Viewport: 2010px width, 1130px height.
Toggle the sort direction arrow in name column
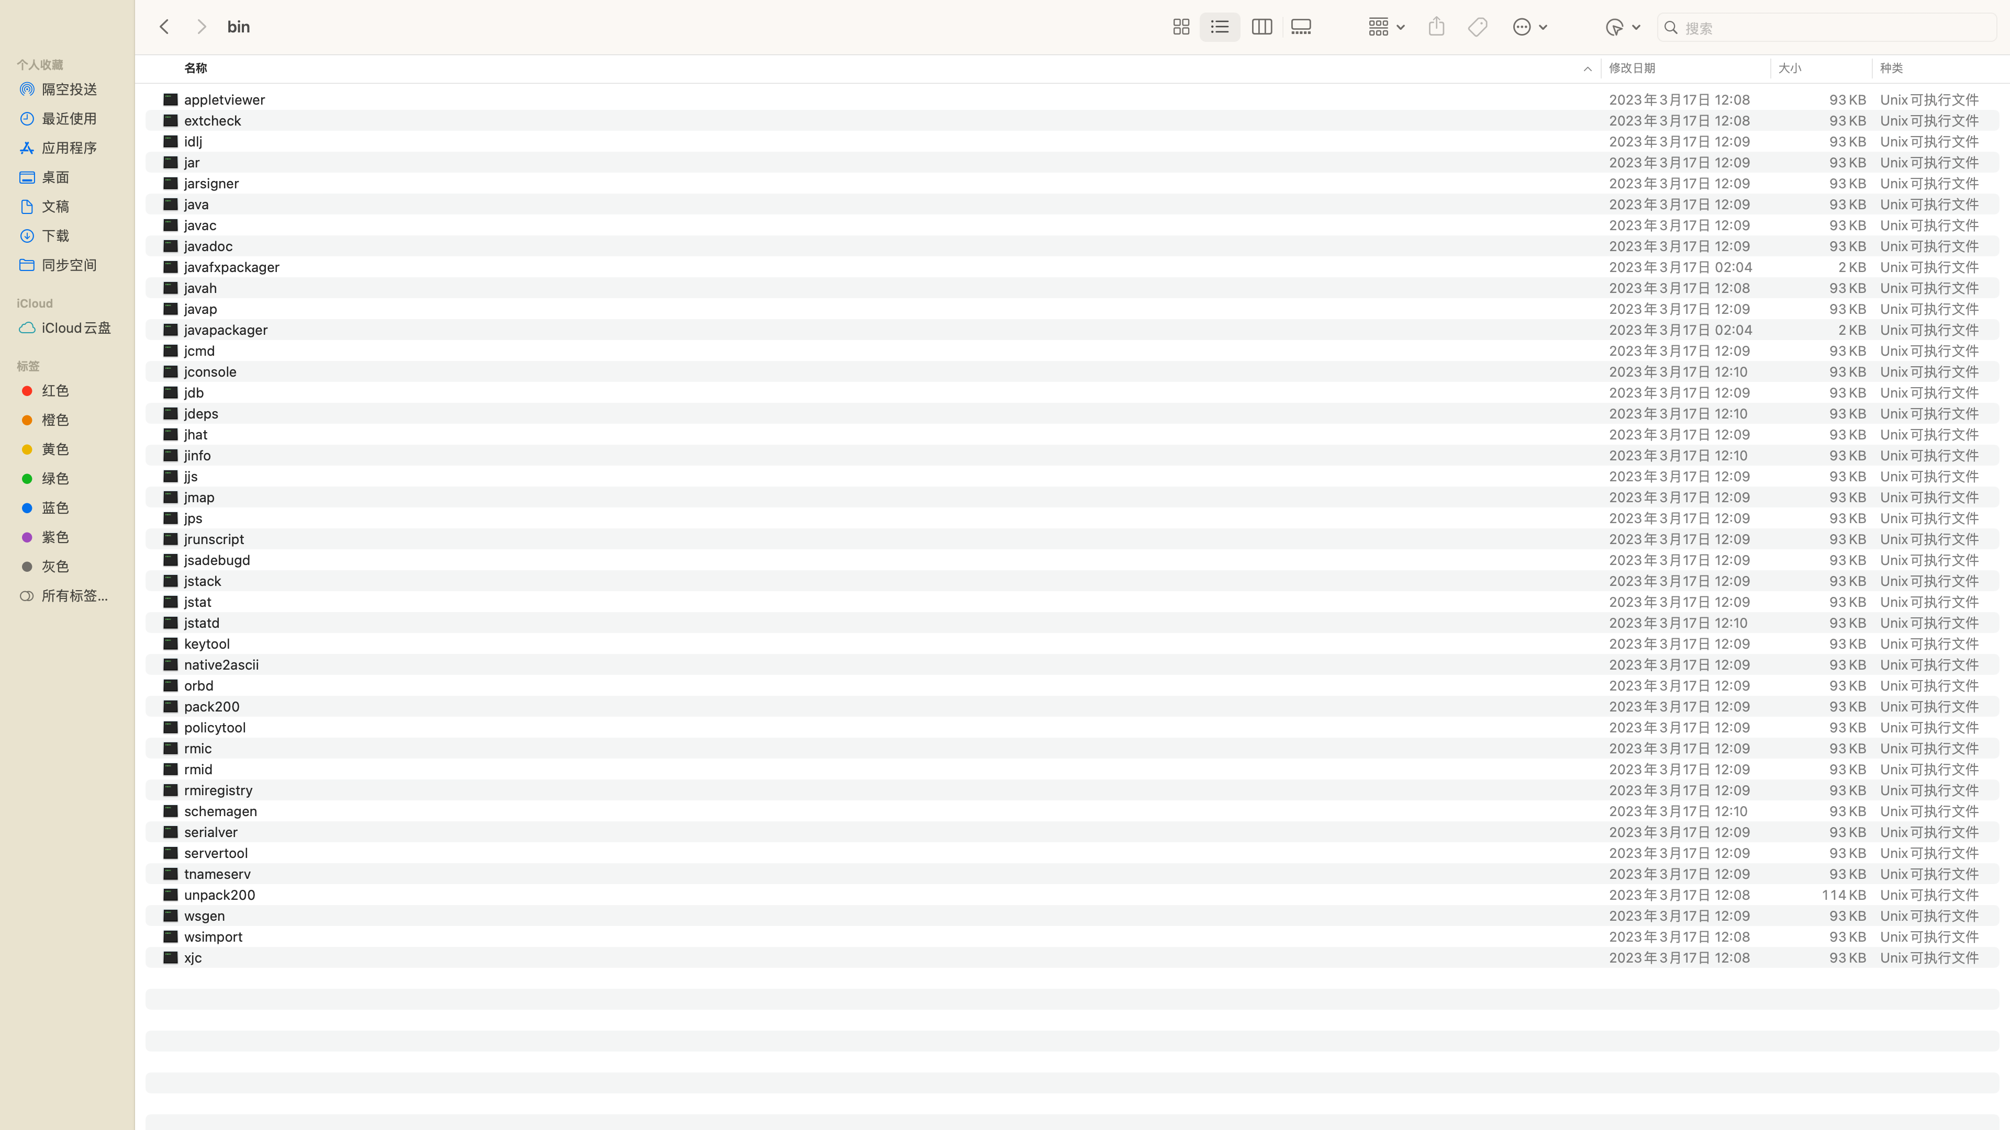coord(1587,70)
